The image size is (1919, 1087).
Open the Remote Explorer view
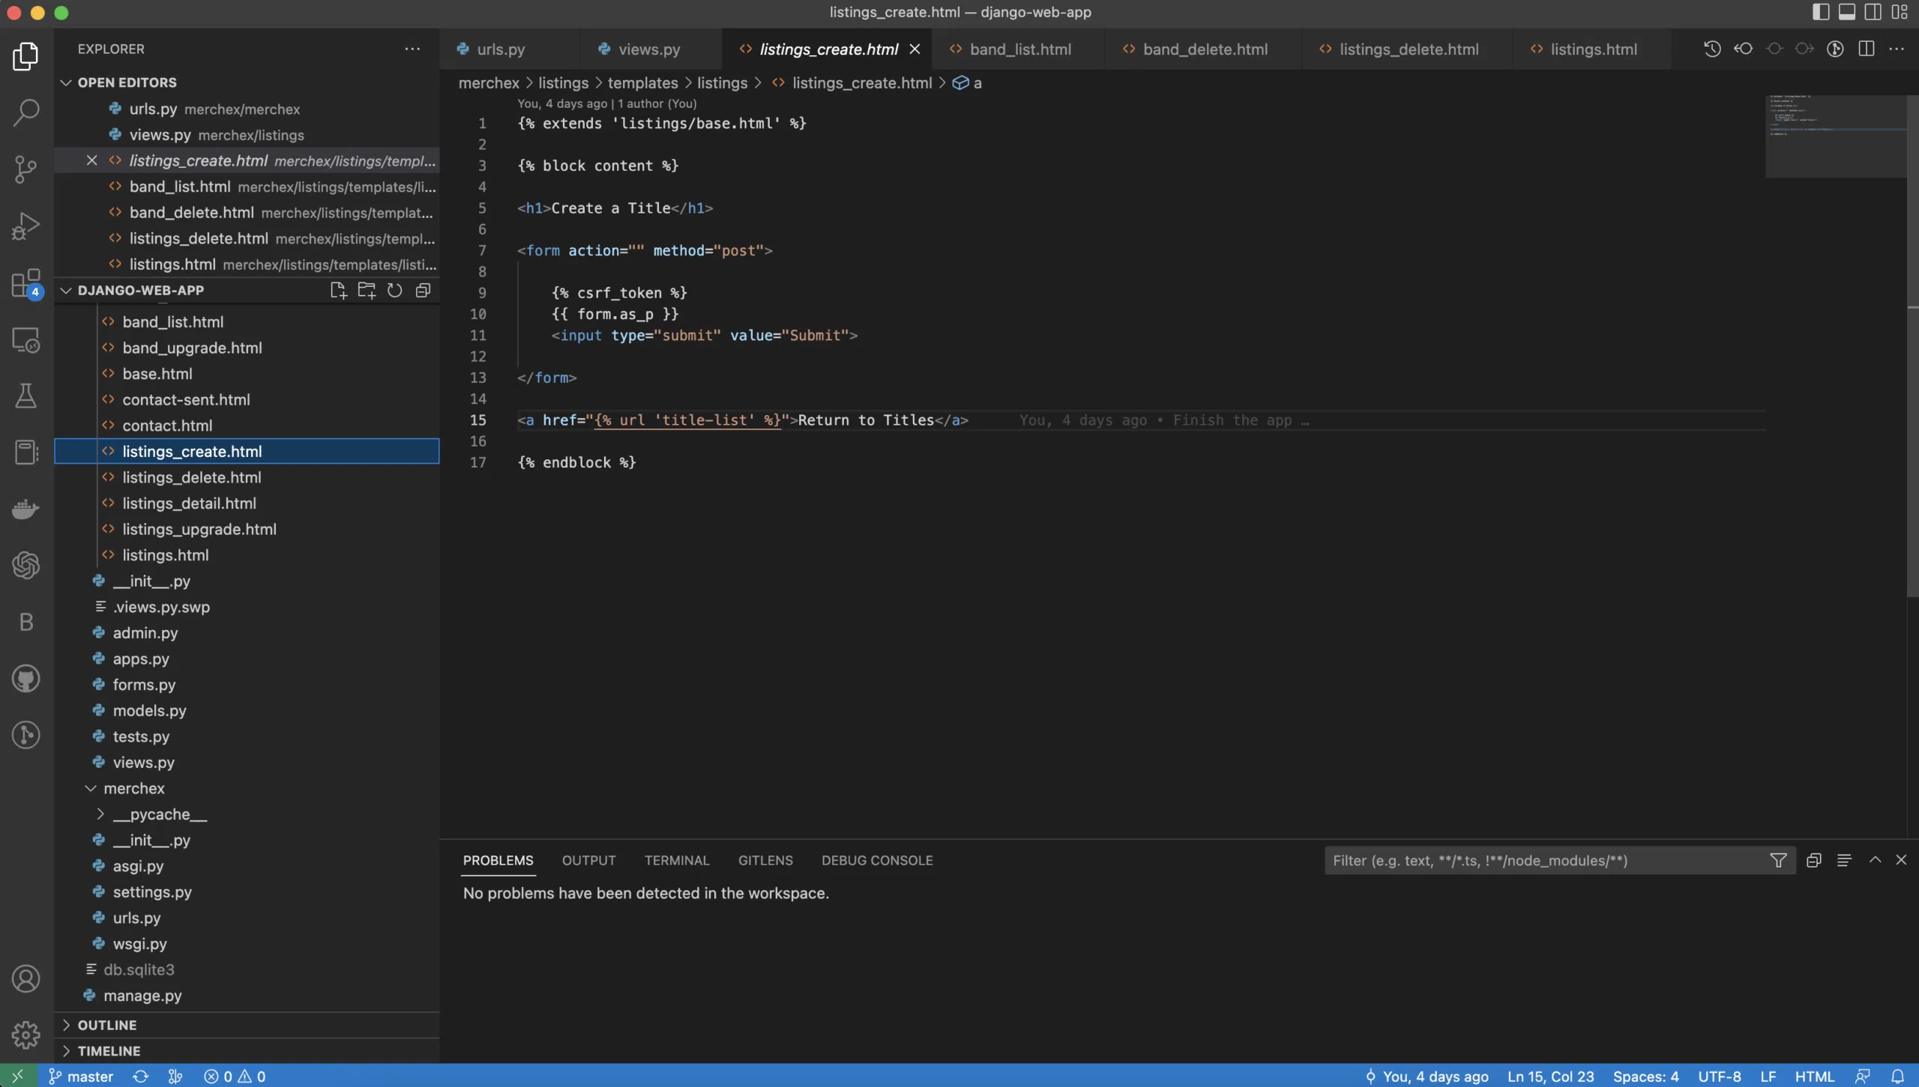pos(26,339)
